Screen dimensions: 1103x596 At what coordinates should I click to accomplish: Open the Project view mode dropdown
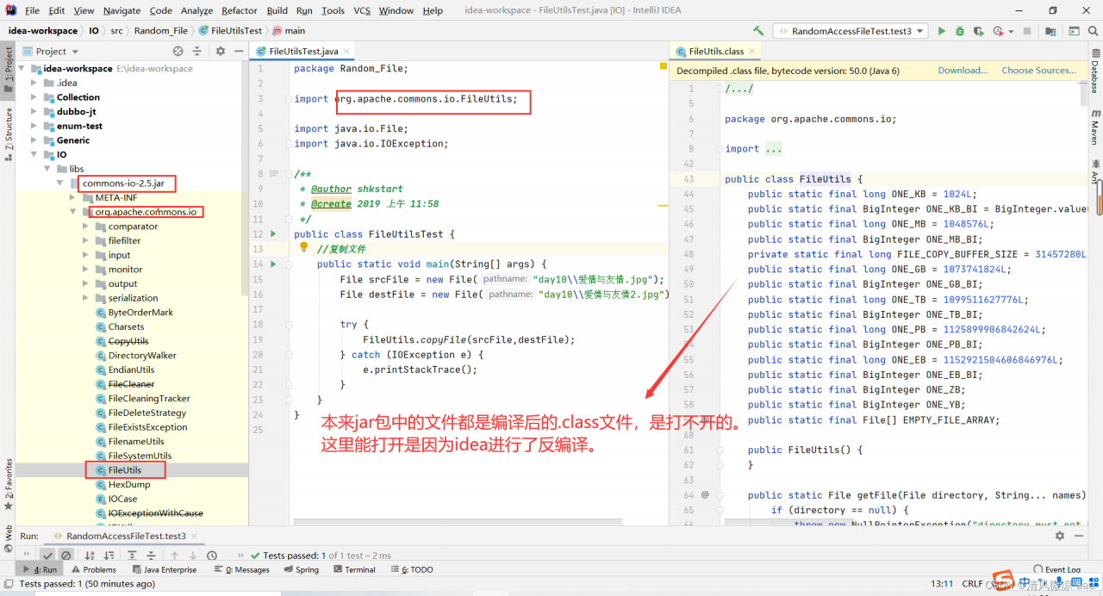point(52,51)
